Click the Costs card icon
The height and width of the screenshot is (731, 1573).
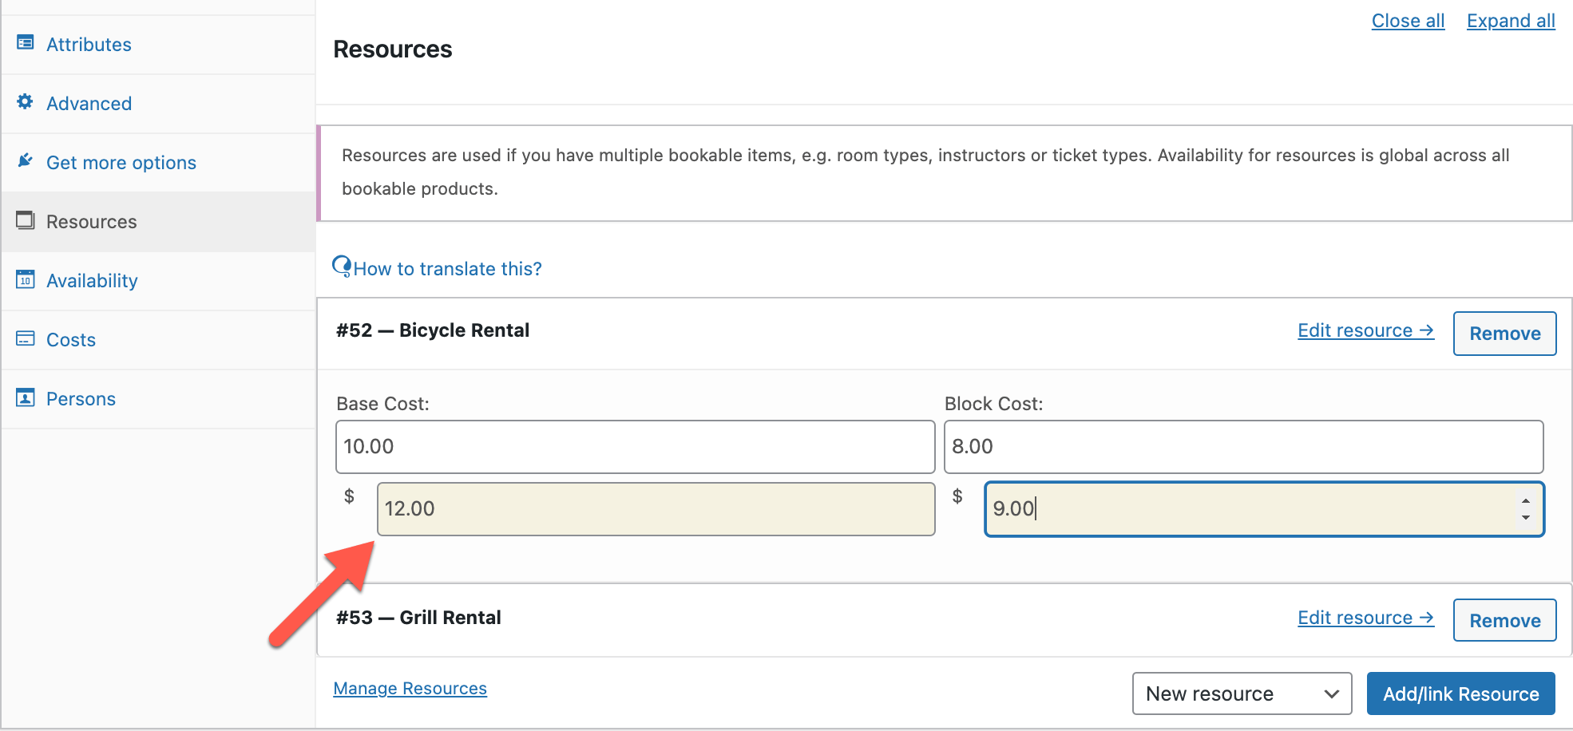pos(26,338)
